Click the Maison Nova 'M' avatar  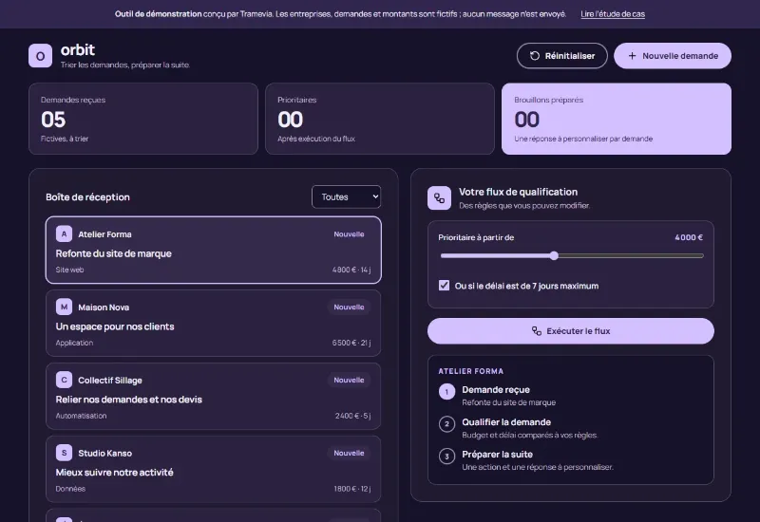coord(64,307)
